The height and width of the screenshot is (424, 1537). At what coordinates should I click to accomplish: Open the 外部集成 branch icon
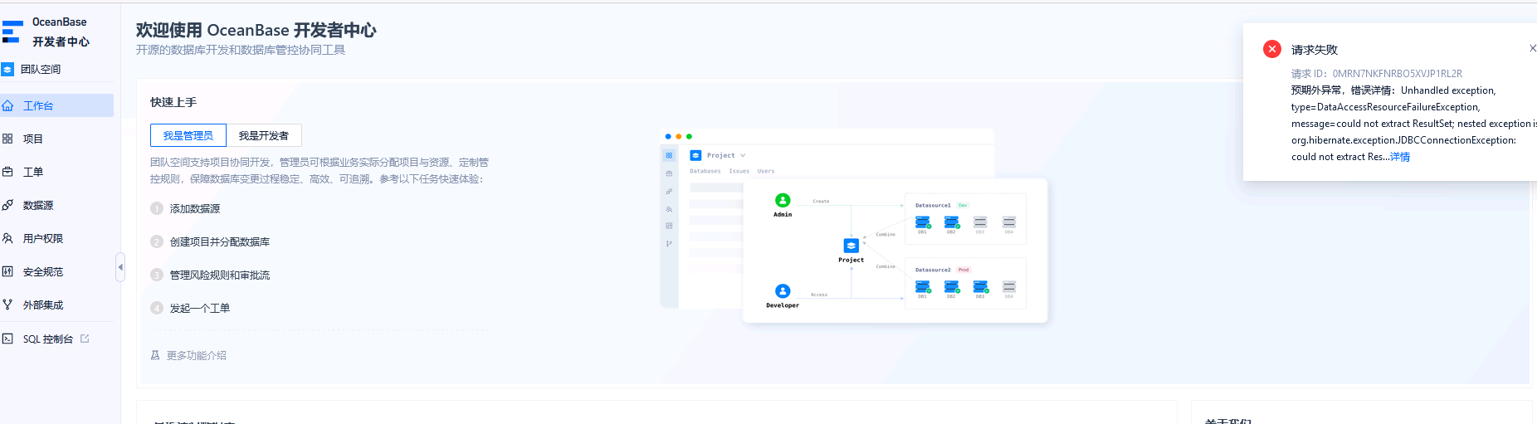point(7,305)
